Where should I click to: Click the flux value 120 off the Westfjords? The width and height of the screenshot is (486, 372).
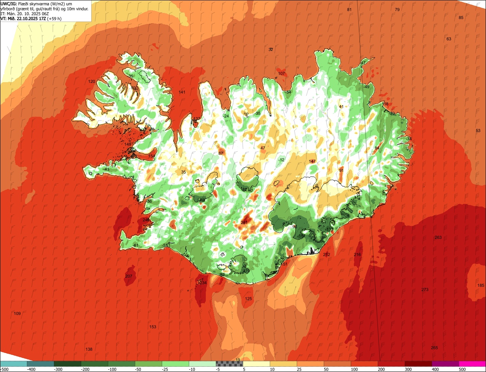pyautogui.click(x=92, y=81)
